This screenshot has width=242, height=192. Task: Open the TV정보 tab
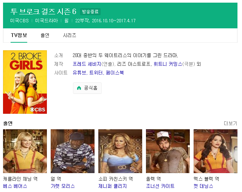point(19,35)
